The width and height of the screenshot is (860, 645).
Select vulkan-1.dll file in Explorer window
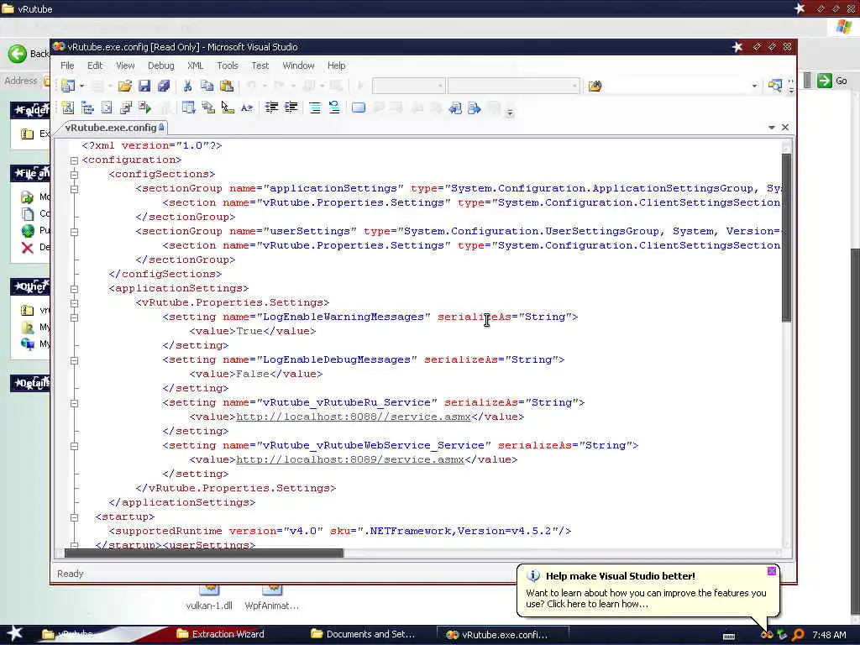(x=209, y=598)
